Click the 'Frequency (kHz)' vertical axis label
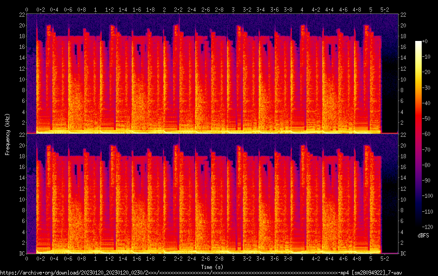Viewport: 438px width, 276px height. point(7,134)
